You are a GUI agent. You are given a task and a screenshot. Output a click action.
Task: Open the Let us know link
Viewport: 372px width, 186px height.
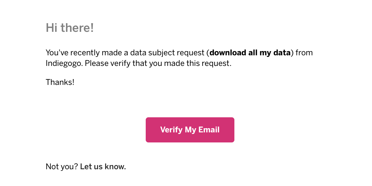click(x=103, y=167)
